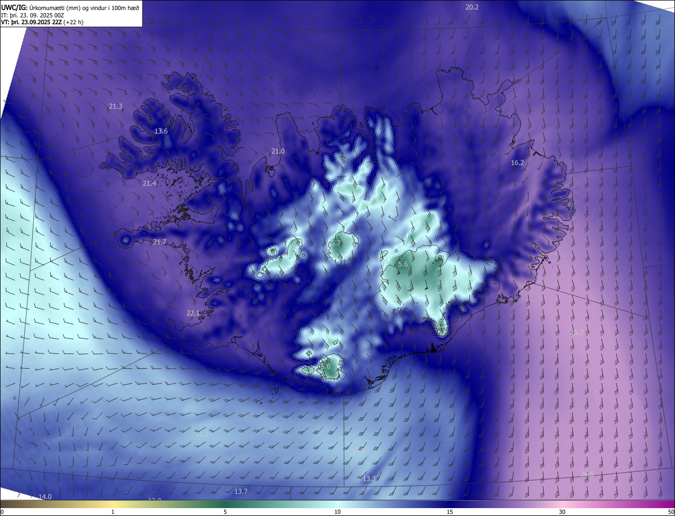The height and width of the screenshot is (516, 675).
Task: Click the 26.6 value label
Action: coord(587,474)
